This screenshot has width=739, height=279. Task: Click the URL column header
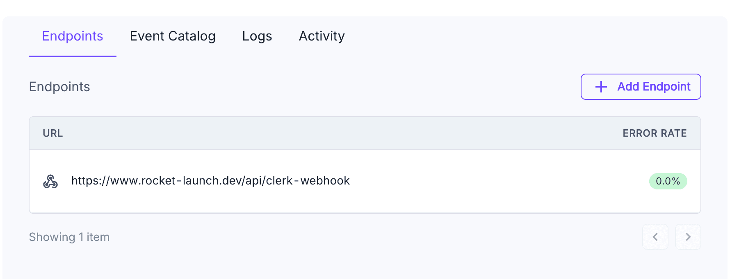(52, 133)
